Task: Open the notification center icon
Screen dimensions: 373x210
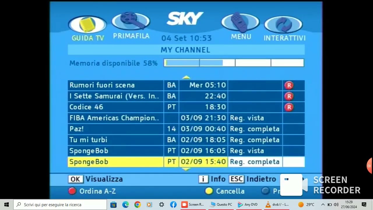Action: pyautogui.click(x=364, y=204)
